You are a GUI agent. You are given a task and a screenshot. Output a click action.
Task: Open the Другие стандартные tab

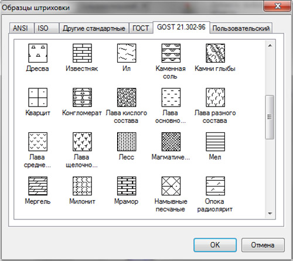(x=94, y=28)
